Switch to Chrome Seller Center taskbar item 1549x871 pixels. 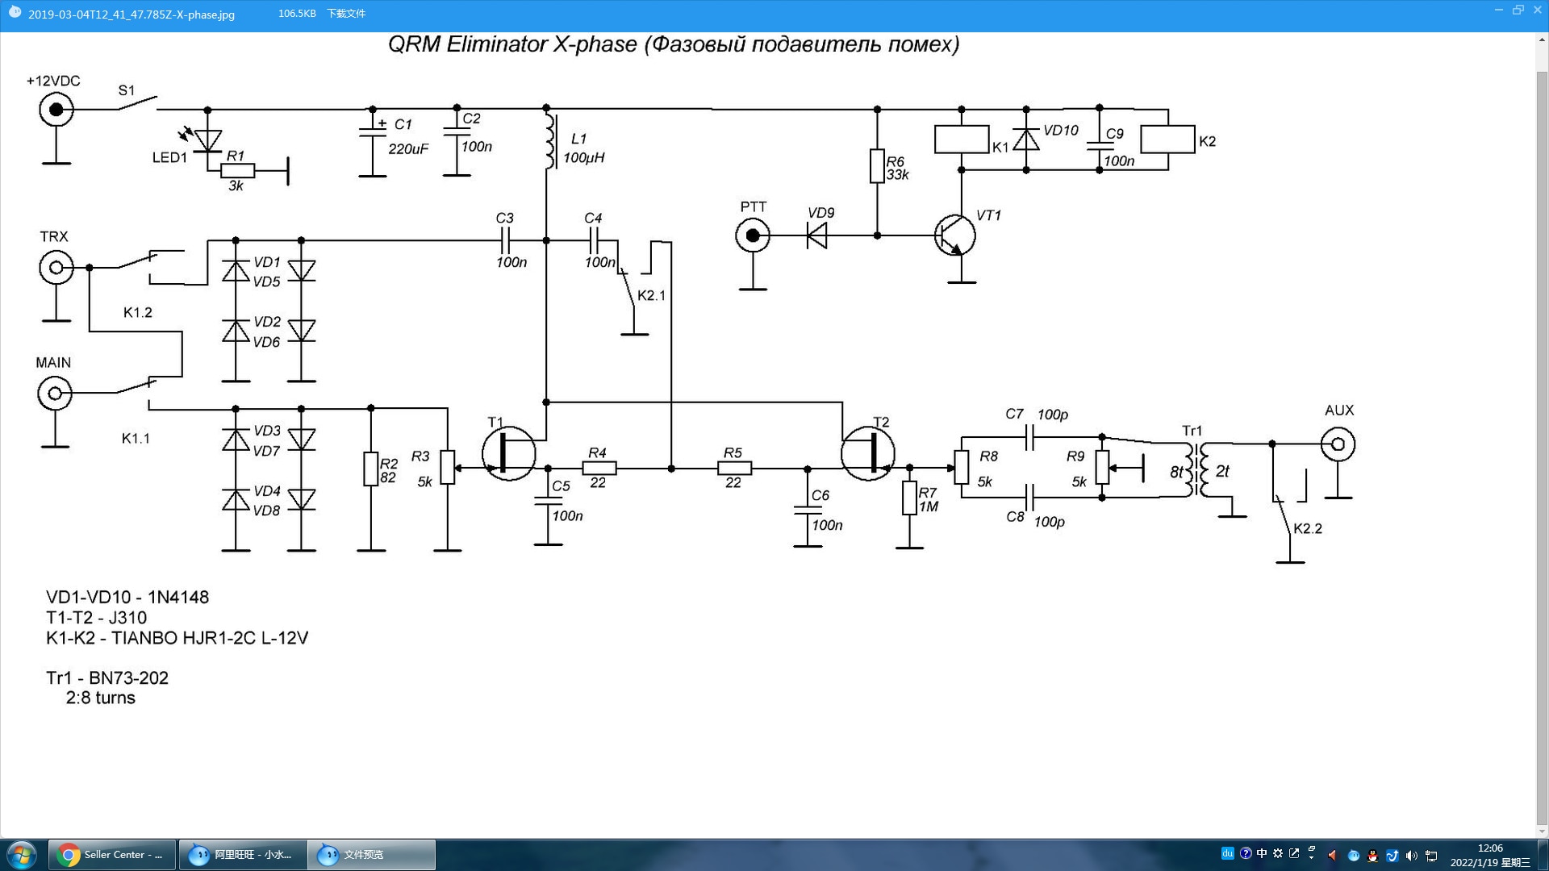(x=112, y=855)
